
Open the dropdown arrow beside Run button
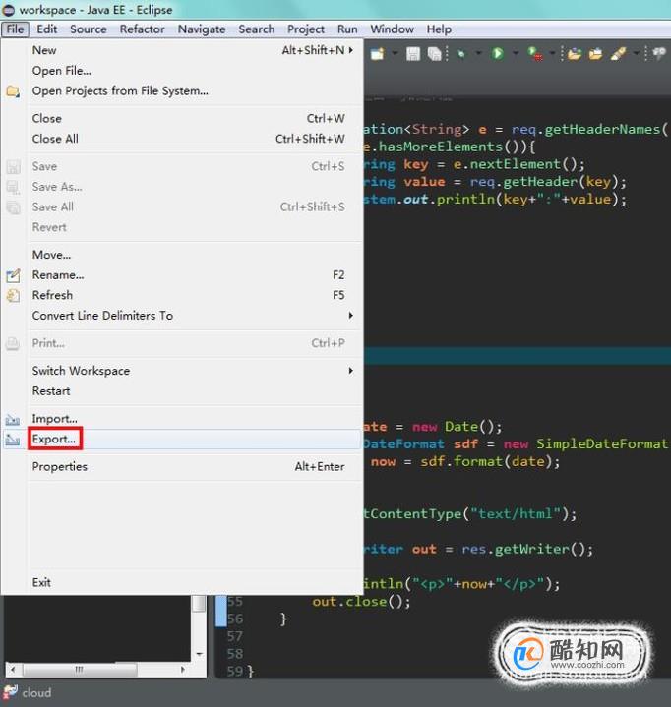(x=516, y=53)
